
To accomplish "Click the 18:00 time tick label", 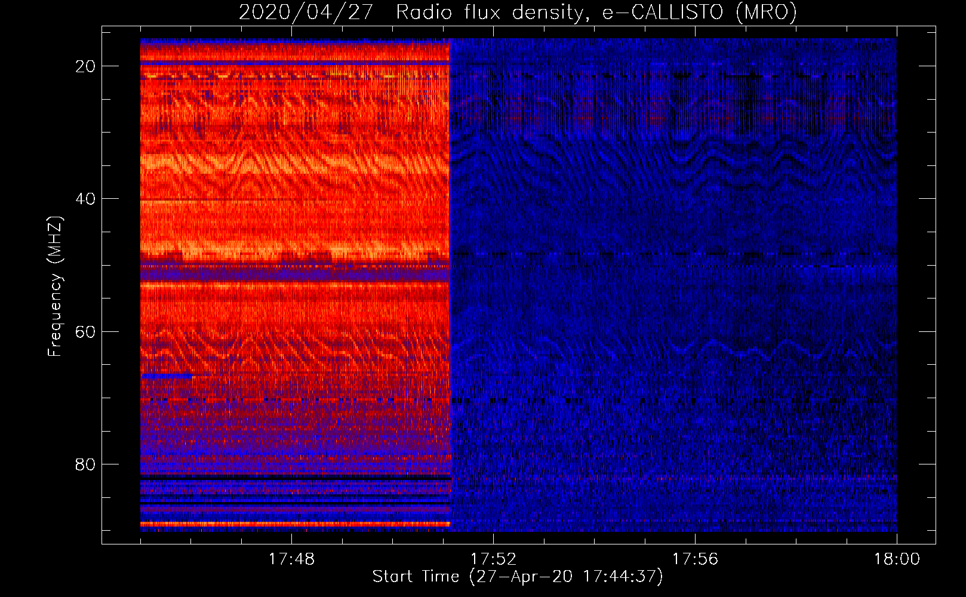I will click(897, 559).
